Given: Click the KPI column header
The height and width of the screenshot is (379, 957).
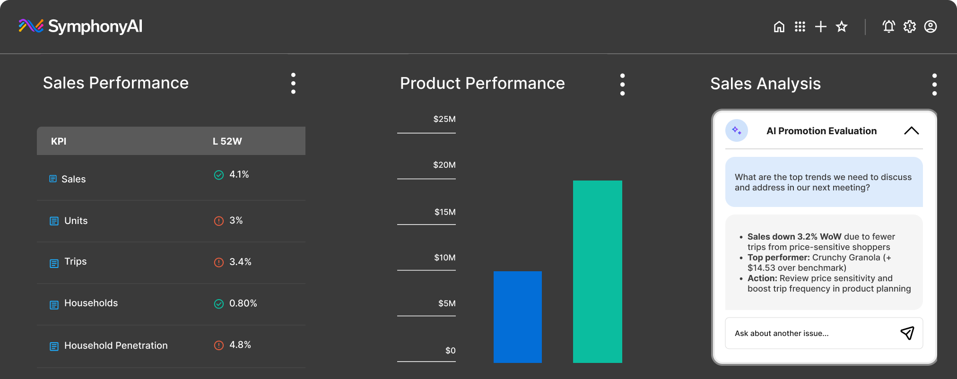Looking at the screenshot, I should click(x=59, y=141).
